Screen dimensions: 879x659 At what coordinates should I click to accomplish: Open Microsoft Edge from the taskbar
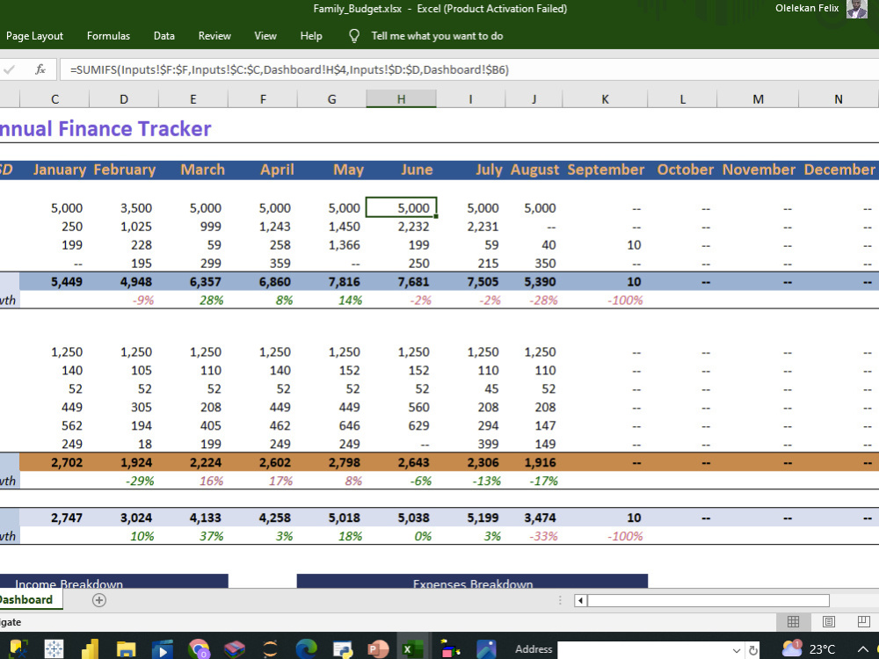pyautogui.click(x=307, y=649)
